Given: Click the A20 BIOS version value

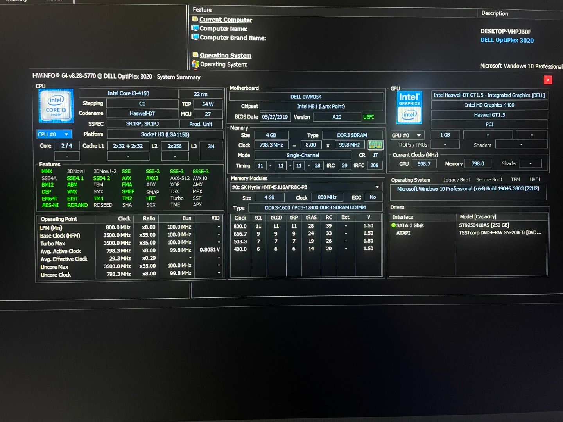Looking at the screenshot, I should pos(337,117).
